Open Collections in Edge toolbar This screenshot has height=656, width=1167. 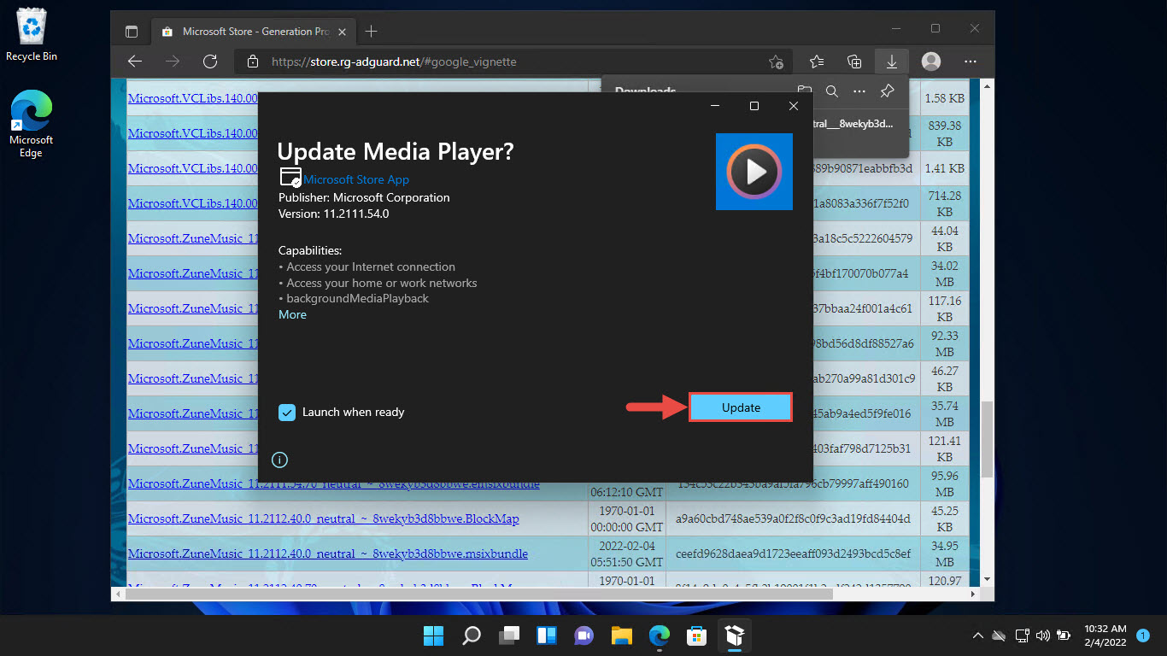pos(854,61)
